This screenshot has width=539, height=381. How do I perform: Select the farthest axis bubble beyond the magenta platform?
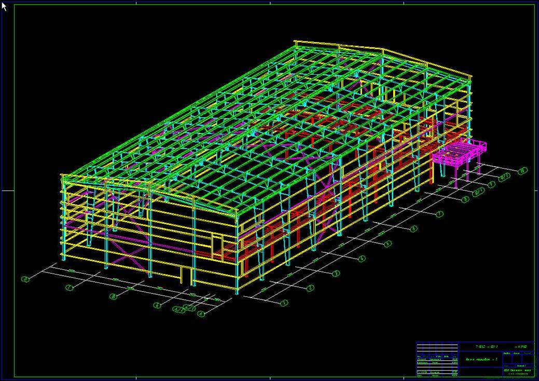coord(523,170)
